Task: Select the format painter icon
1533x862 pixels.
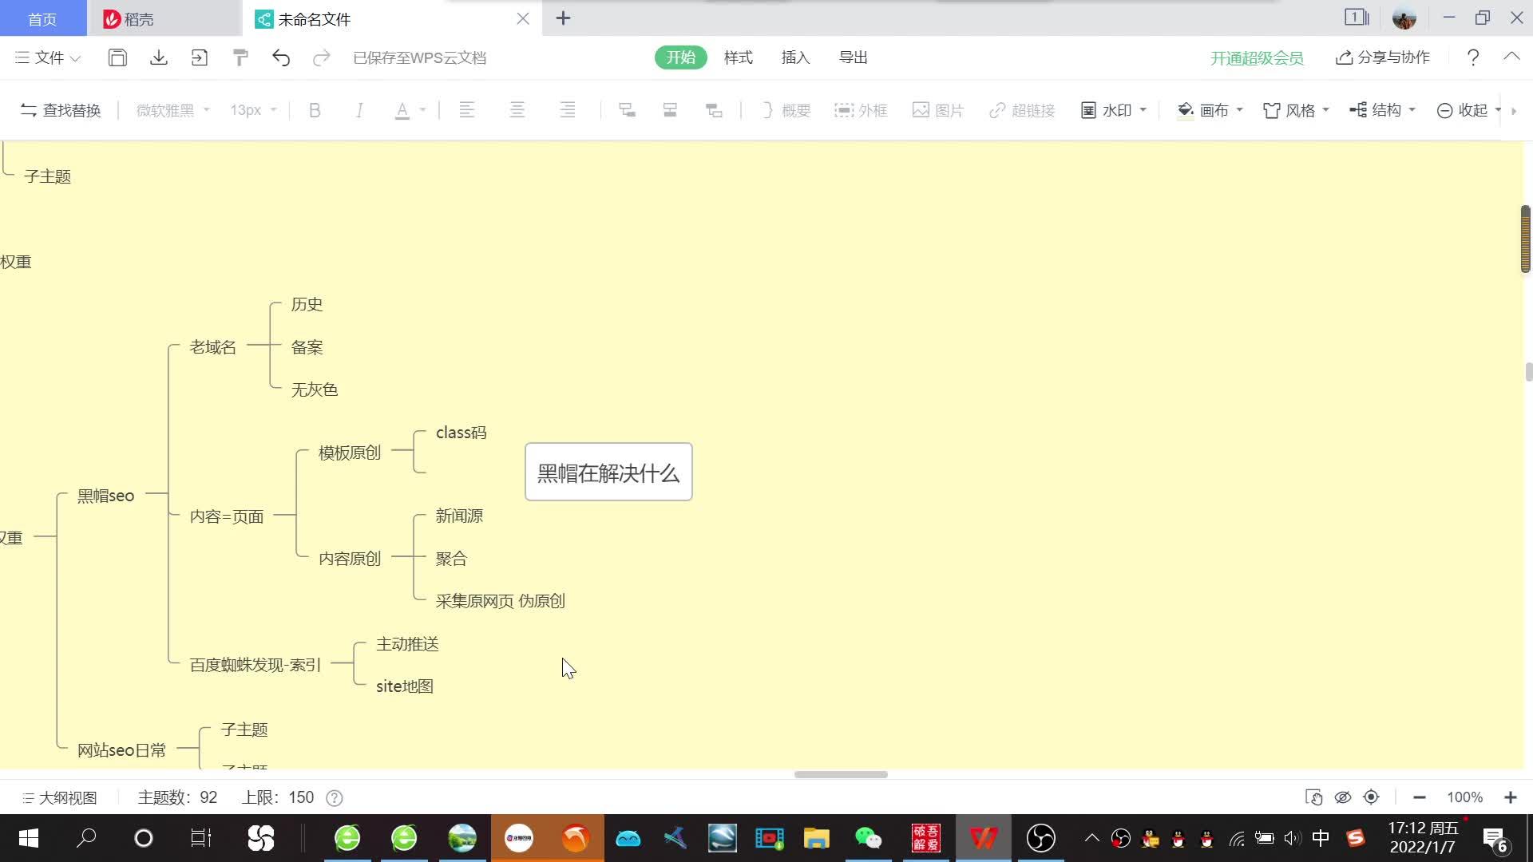Action: pos(240,57)
